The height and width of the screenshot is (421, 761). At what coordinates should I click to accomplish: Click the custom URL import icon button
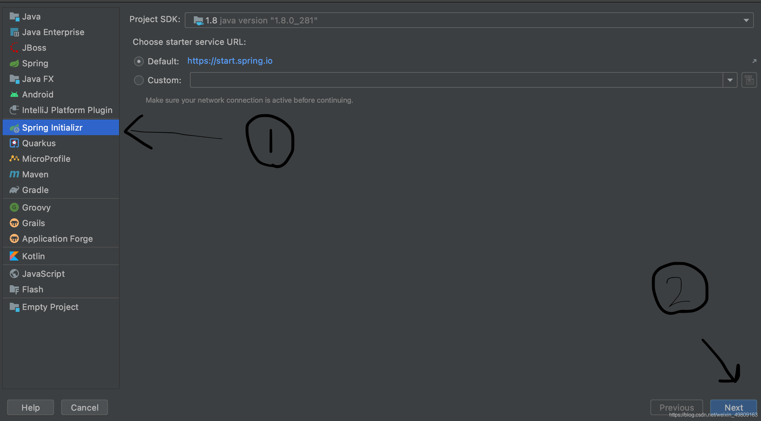pos(749,80)
